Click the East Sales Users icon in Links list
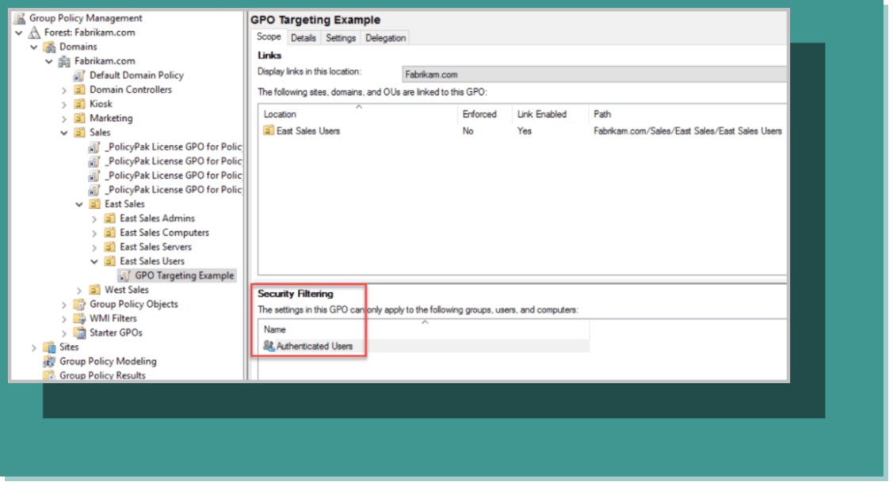 coord(269,131)
